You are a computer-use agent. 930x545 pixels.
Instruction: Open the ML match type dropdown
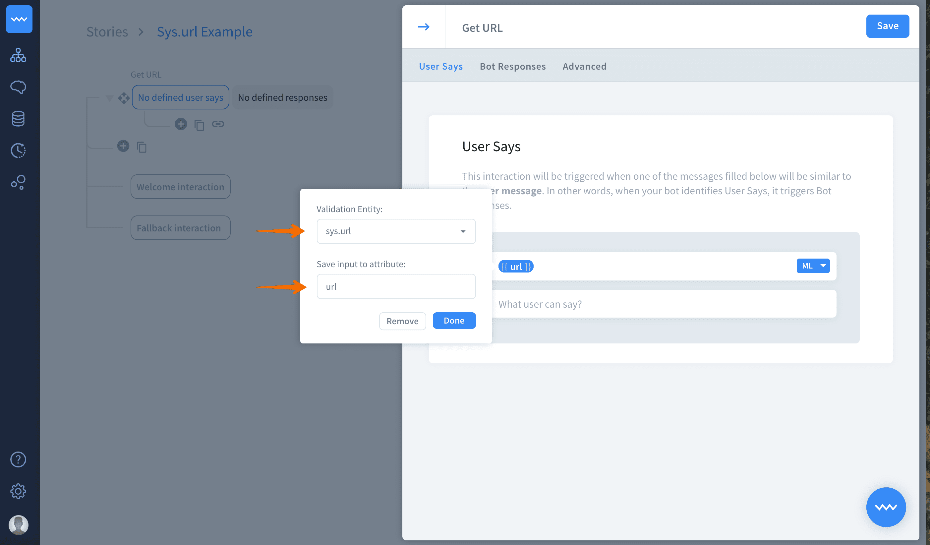(813, 266)
